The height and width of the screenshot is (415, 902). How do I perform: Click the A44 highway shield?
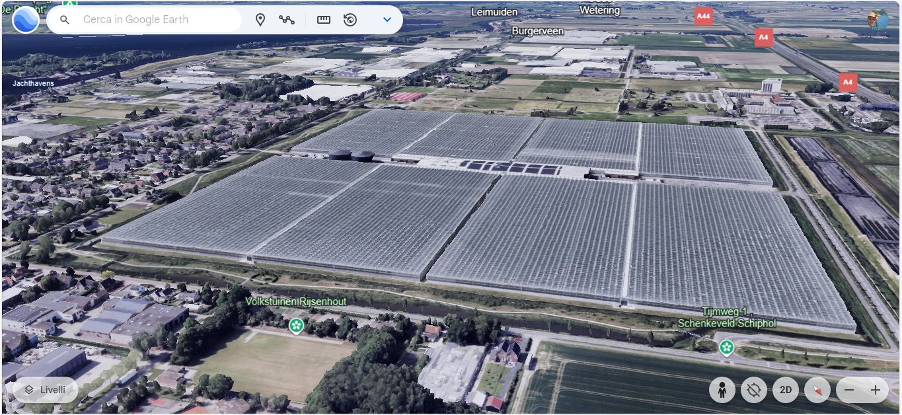click(x=704, y=17)
